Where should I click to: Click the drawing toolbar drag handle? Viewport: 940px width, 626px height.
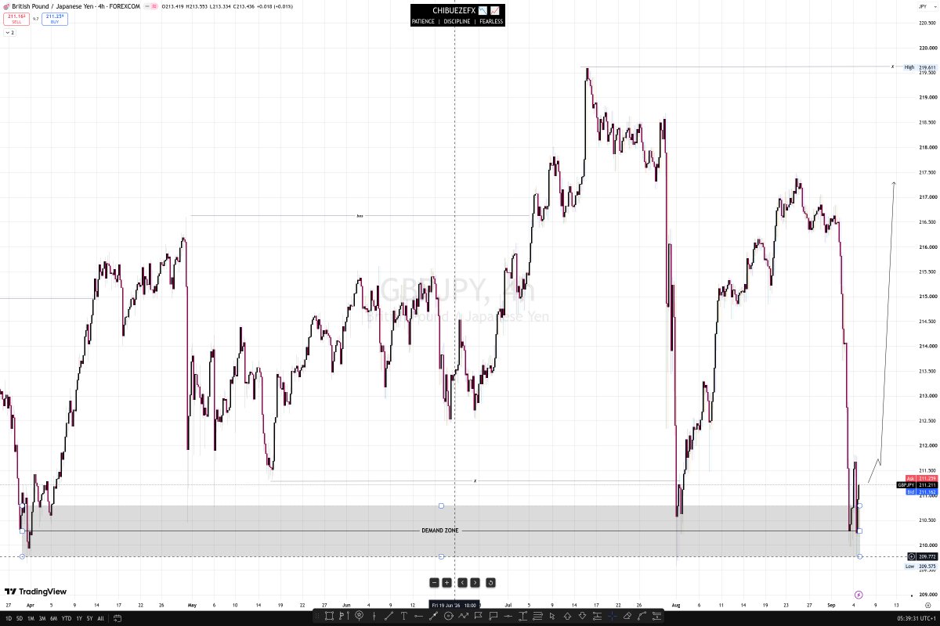pos(316,616)
